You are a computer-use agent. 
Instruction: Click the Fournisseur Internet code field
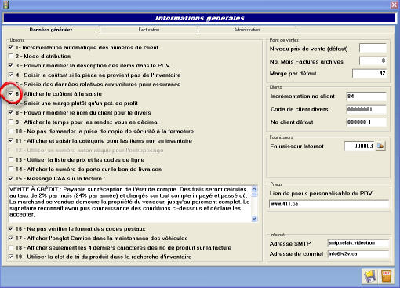[x=359, y=146]
